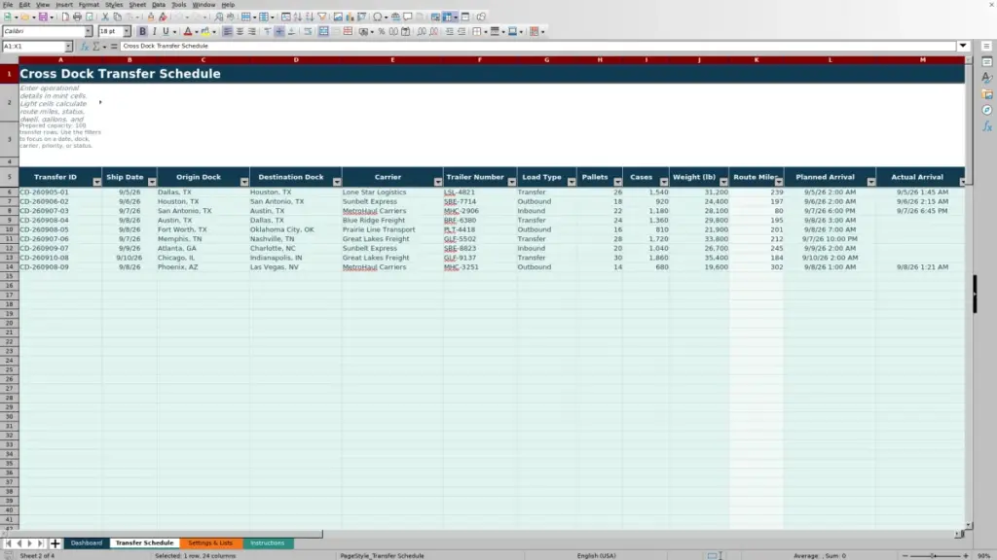Open the Transfer ID filter dropdown
Viewport: 997px width, 560px height.
point(96,182)
